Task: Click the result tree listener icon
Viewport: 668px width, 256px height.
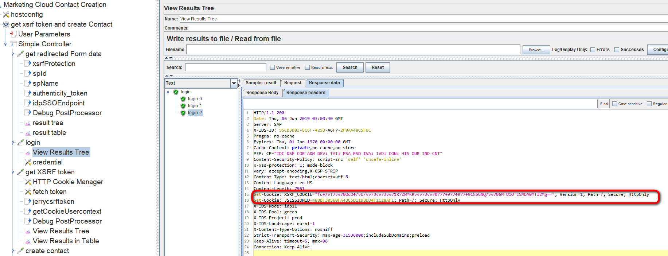Action: coord(28,123)
